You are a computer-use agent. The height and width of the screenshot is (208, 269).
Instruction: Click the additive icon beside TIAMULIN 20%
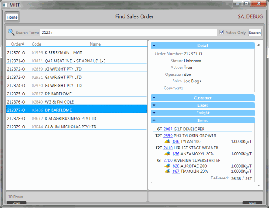coord(167,171)
